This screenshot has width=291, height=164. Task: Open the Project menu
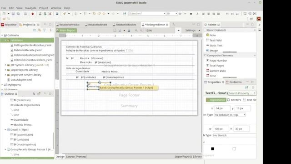44,8
